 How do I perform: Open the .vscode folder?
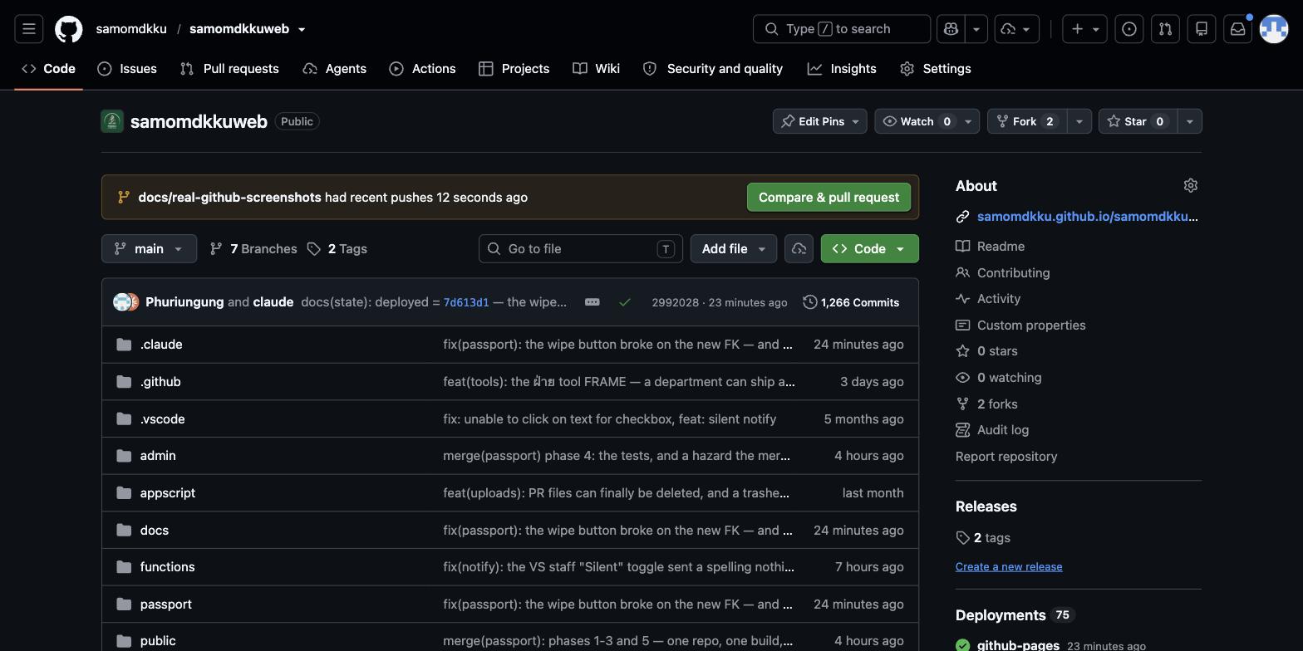click(x=163, y=419)
